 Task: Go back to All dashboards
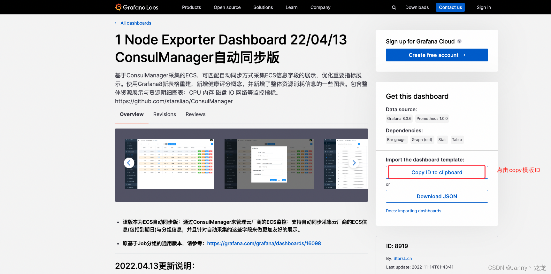pos(133,23)
